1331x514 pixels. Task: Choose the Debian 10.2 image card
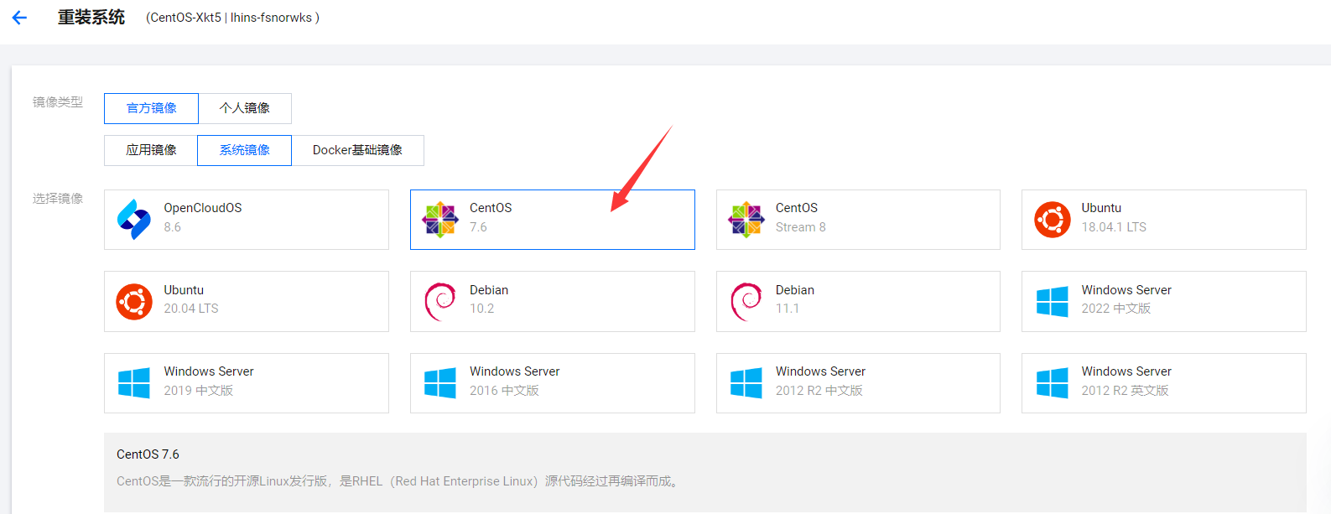[553, 301]
